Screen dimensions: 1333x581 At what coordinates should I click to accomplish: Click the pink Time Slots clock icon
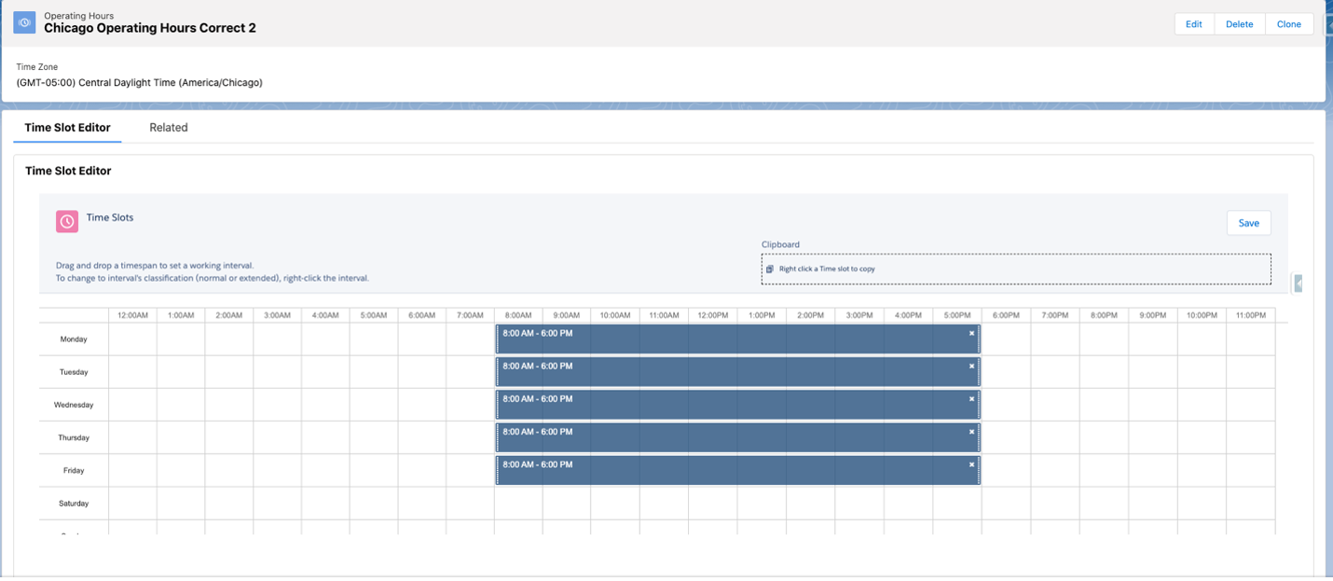pyautogui.click(x=67, y=221)
